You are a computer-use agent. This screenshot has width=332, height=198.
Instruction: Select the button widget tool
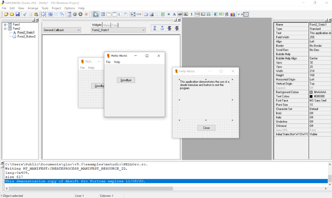point(146,14)
